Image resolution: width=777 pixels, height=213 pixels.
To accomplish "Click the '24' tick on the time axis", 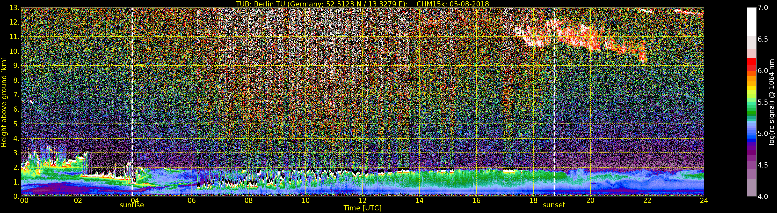I will click(704, 201).
